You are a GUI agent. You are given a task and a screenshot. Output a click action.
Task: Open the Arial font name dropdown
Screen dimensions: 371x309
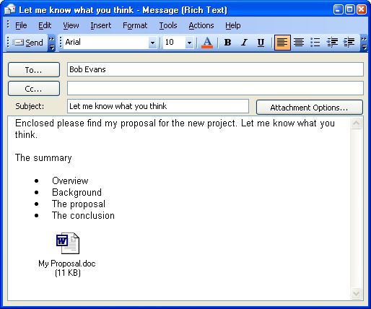click(152, 43)
